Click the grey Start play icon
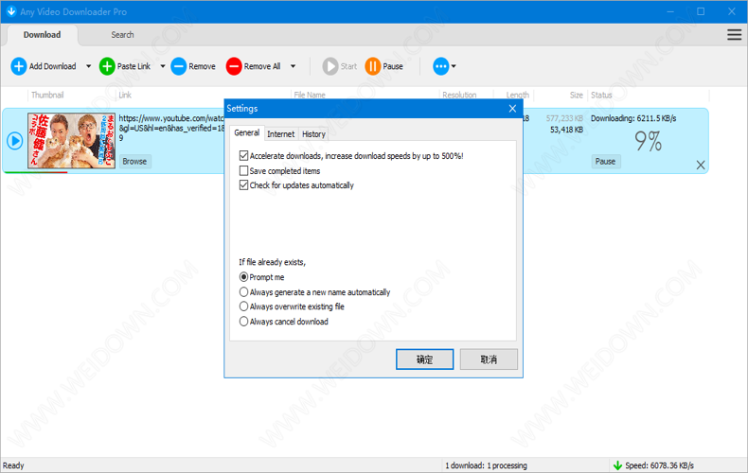The width and height of the screenshot is (748, 473). pyautogui.click(x=330, y=66)
